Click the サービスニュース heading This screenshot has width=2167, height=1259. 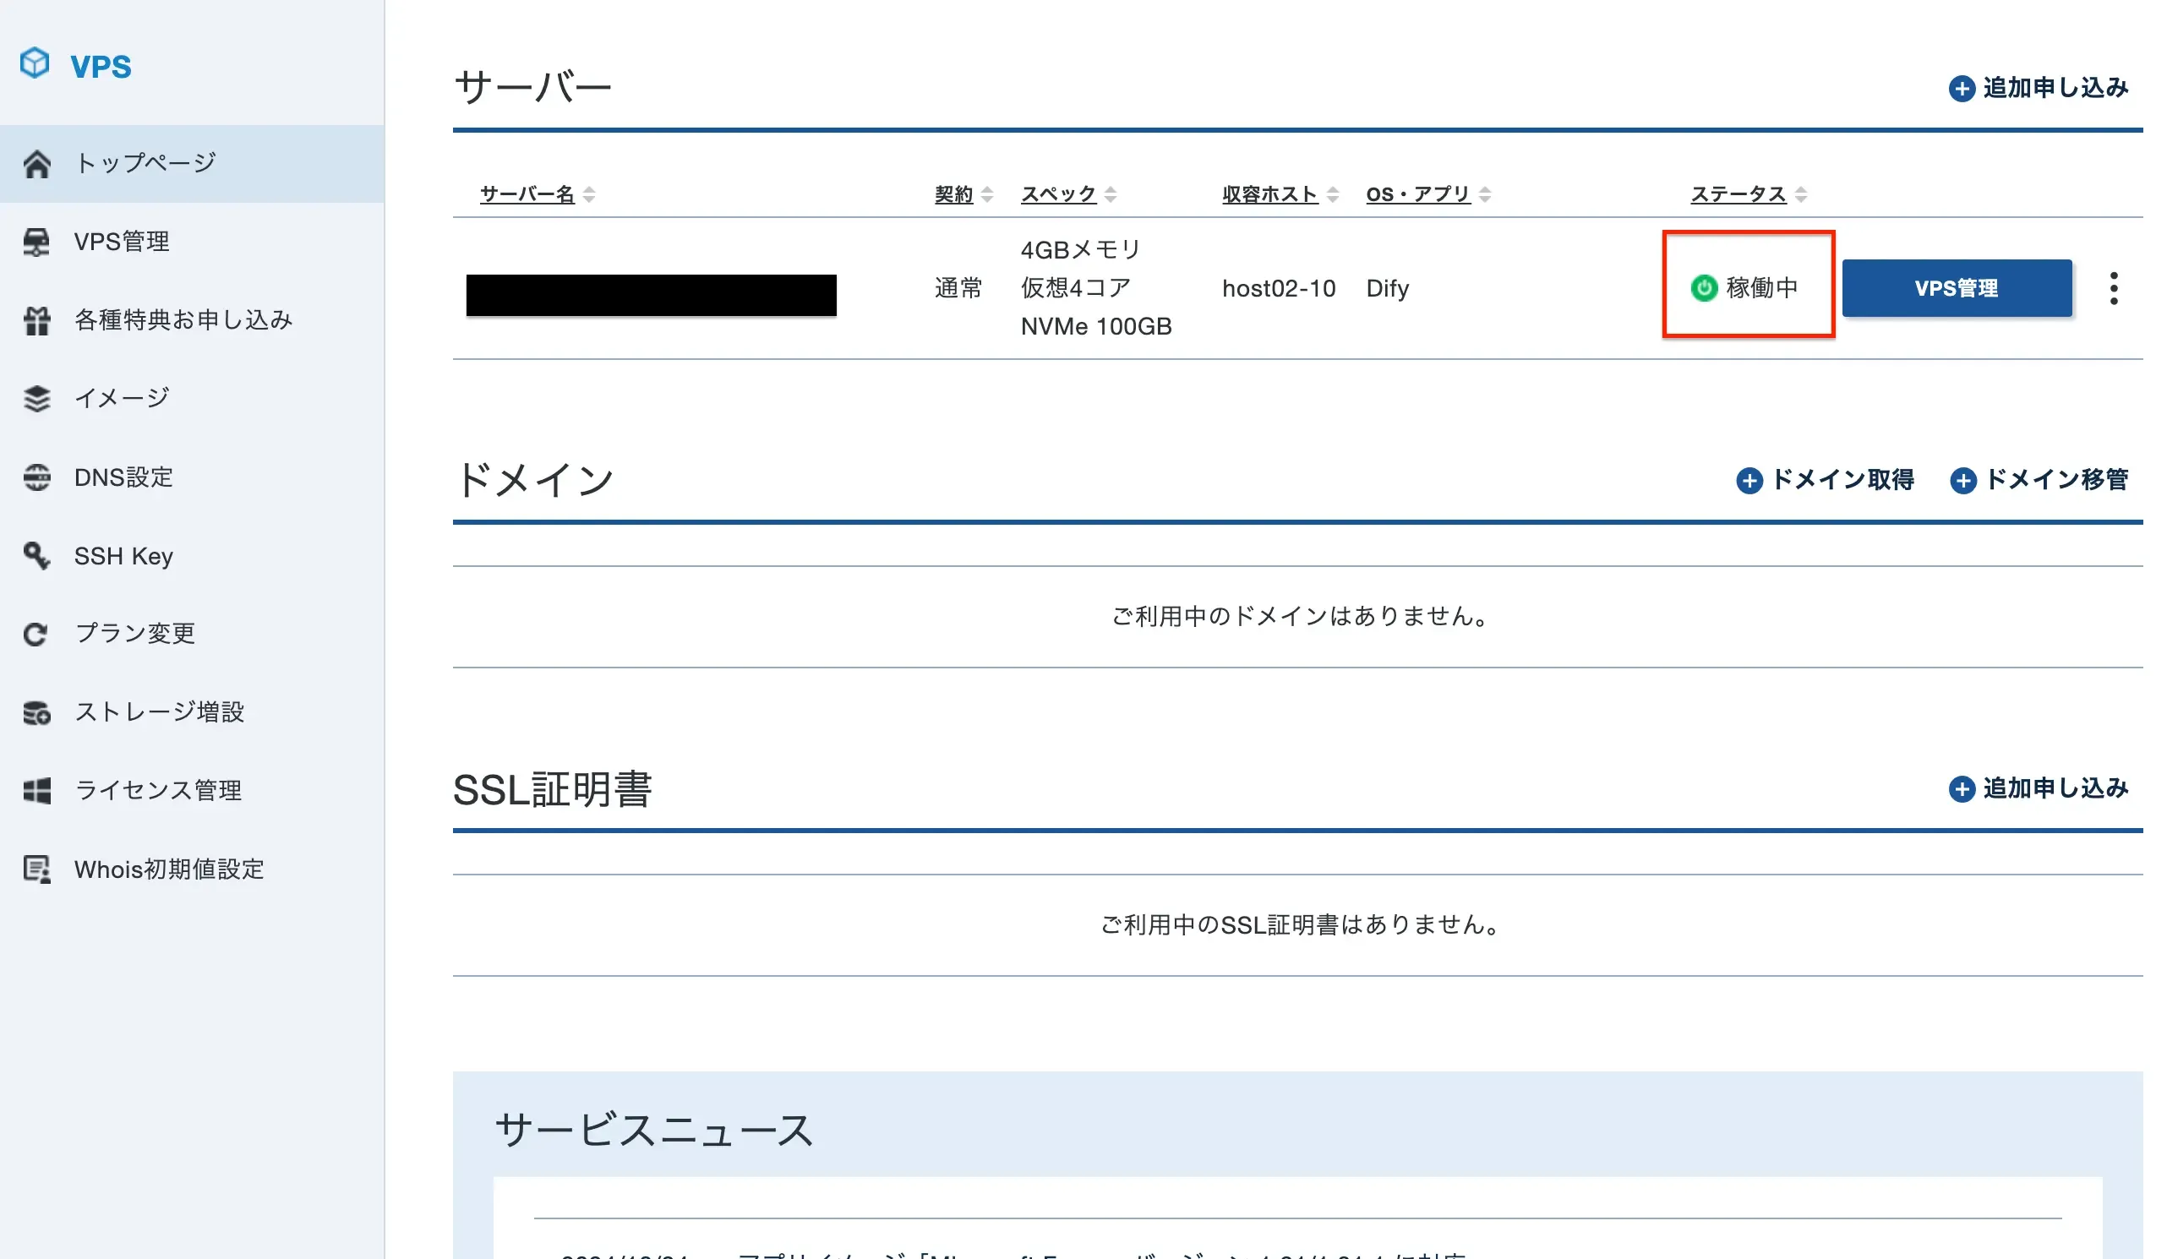tap(653, 1130)
